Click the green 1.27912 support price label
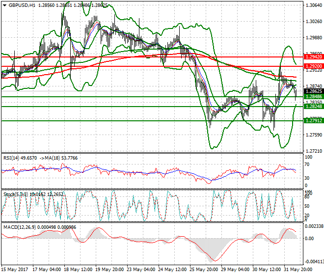The height and width of the screenshot is (275, 324). point(314,120)
